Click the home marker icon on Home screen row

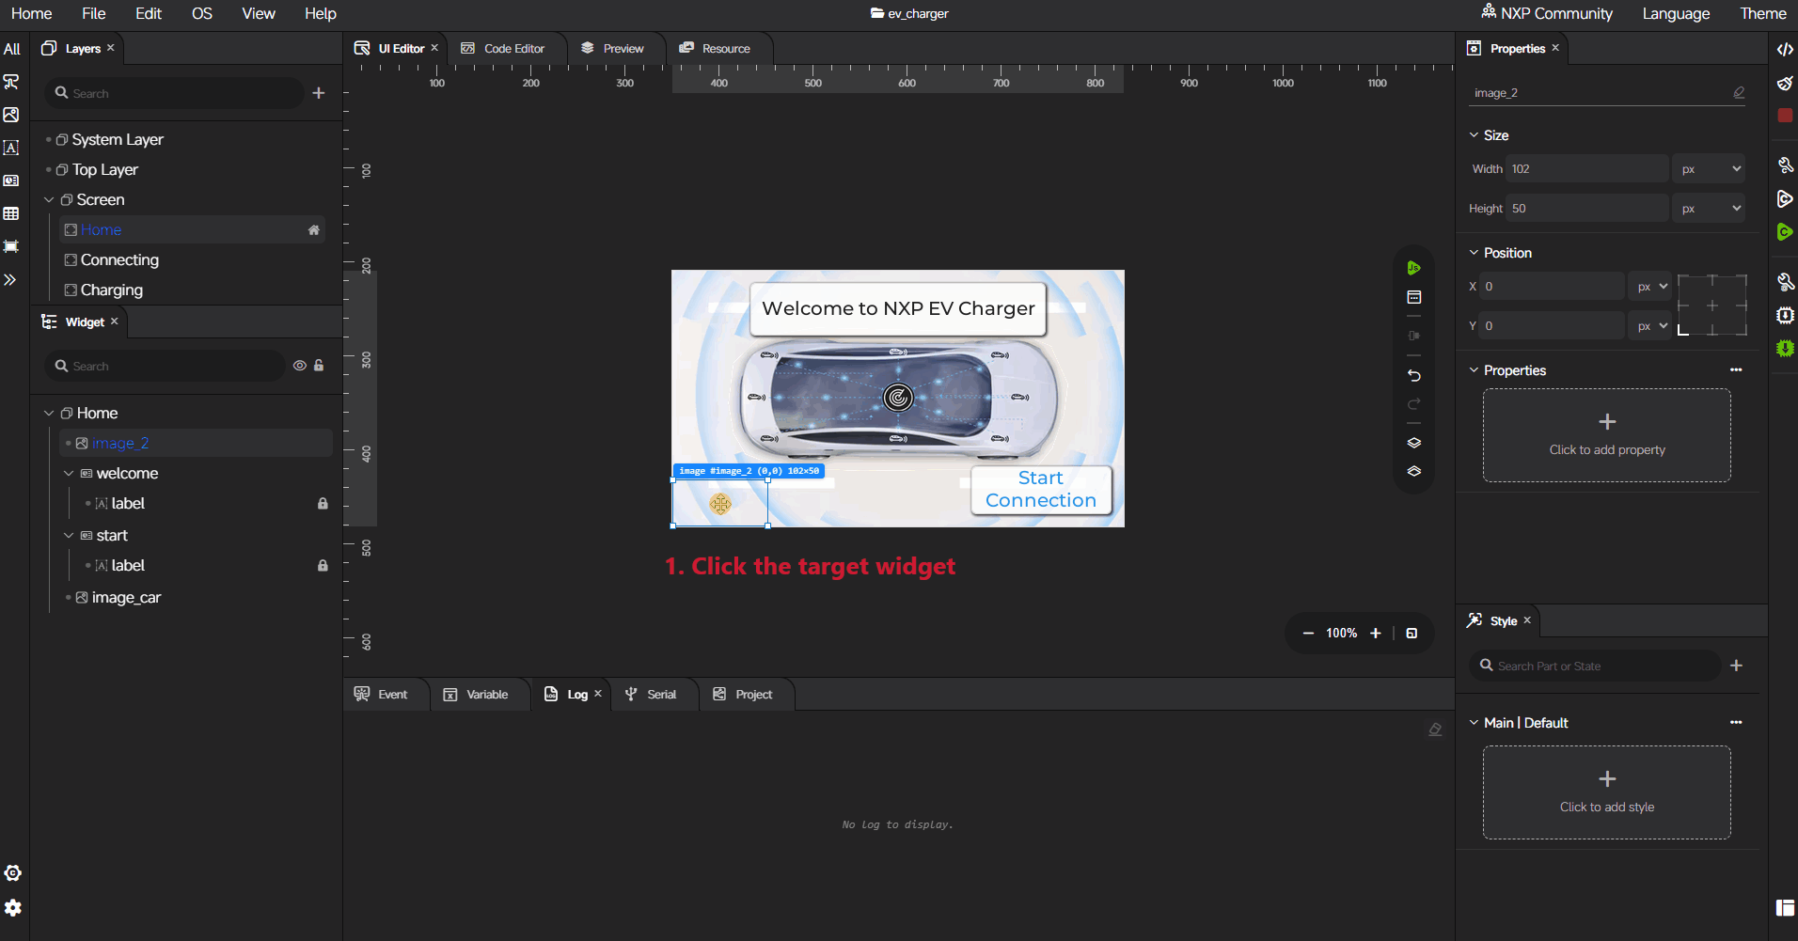[314, 229]
